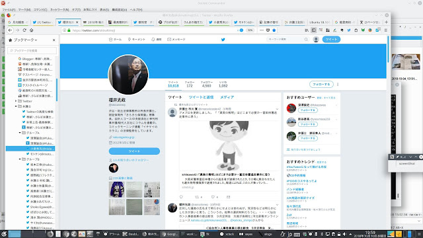
Task: Click the bookmark search field in the sidebar
Action: point(32,50)
